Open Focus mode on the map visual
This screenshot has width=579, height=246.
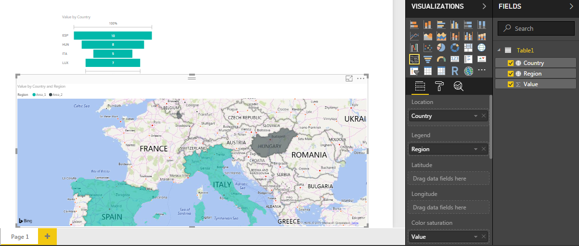(349, 78)
